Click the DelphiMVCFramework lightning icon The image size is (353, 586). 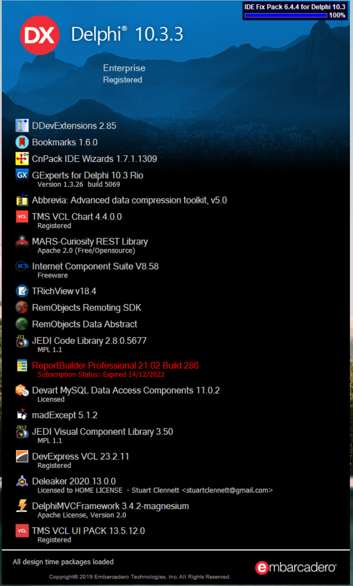click(x=22, y=506)
